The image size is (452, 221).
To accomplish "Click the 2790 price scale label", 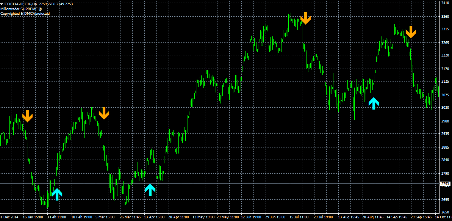I will tap(446, 174).
